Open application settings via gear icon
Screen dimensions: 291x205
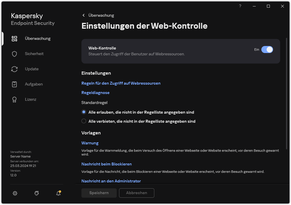(x=15, y=193)
